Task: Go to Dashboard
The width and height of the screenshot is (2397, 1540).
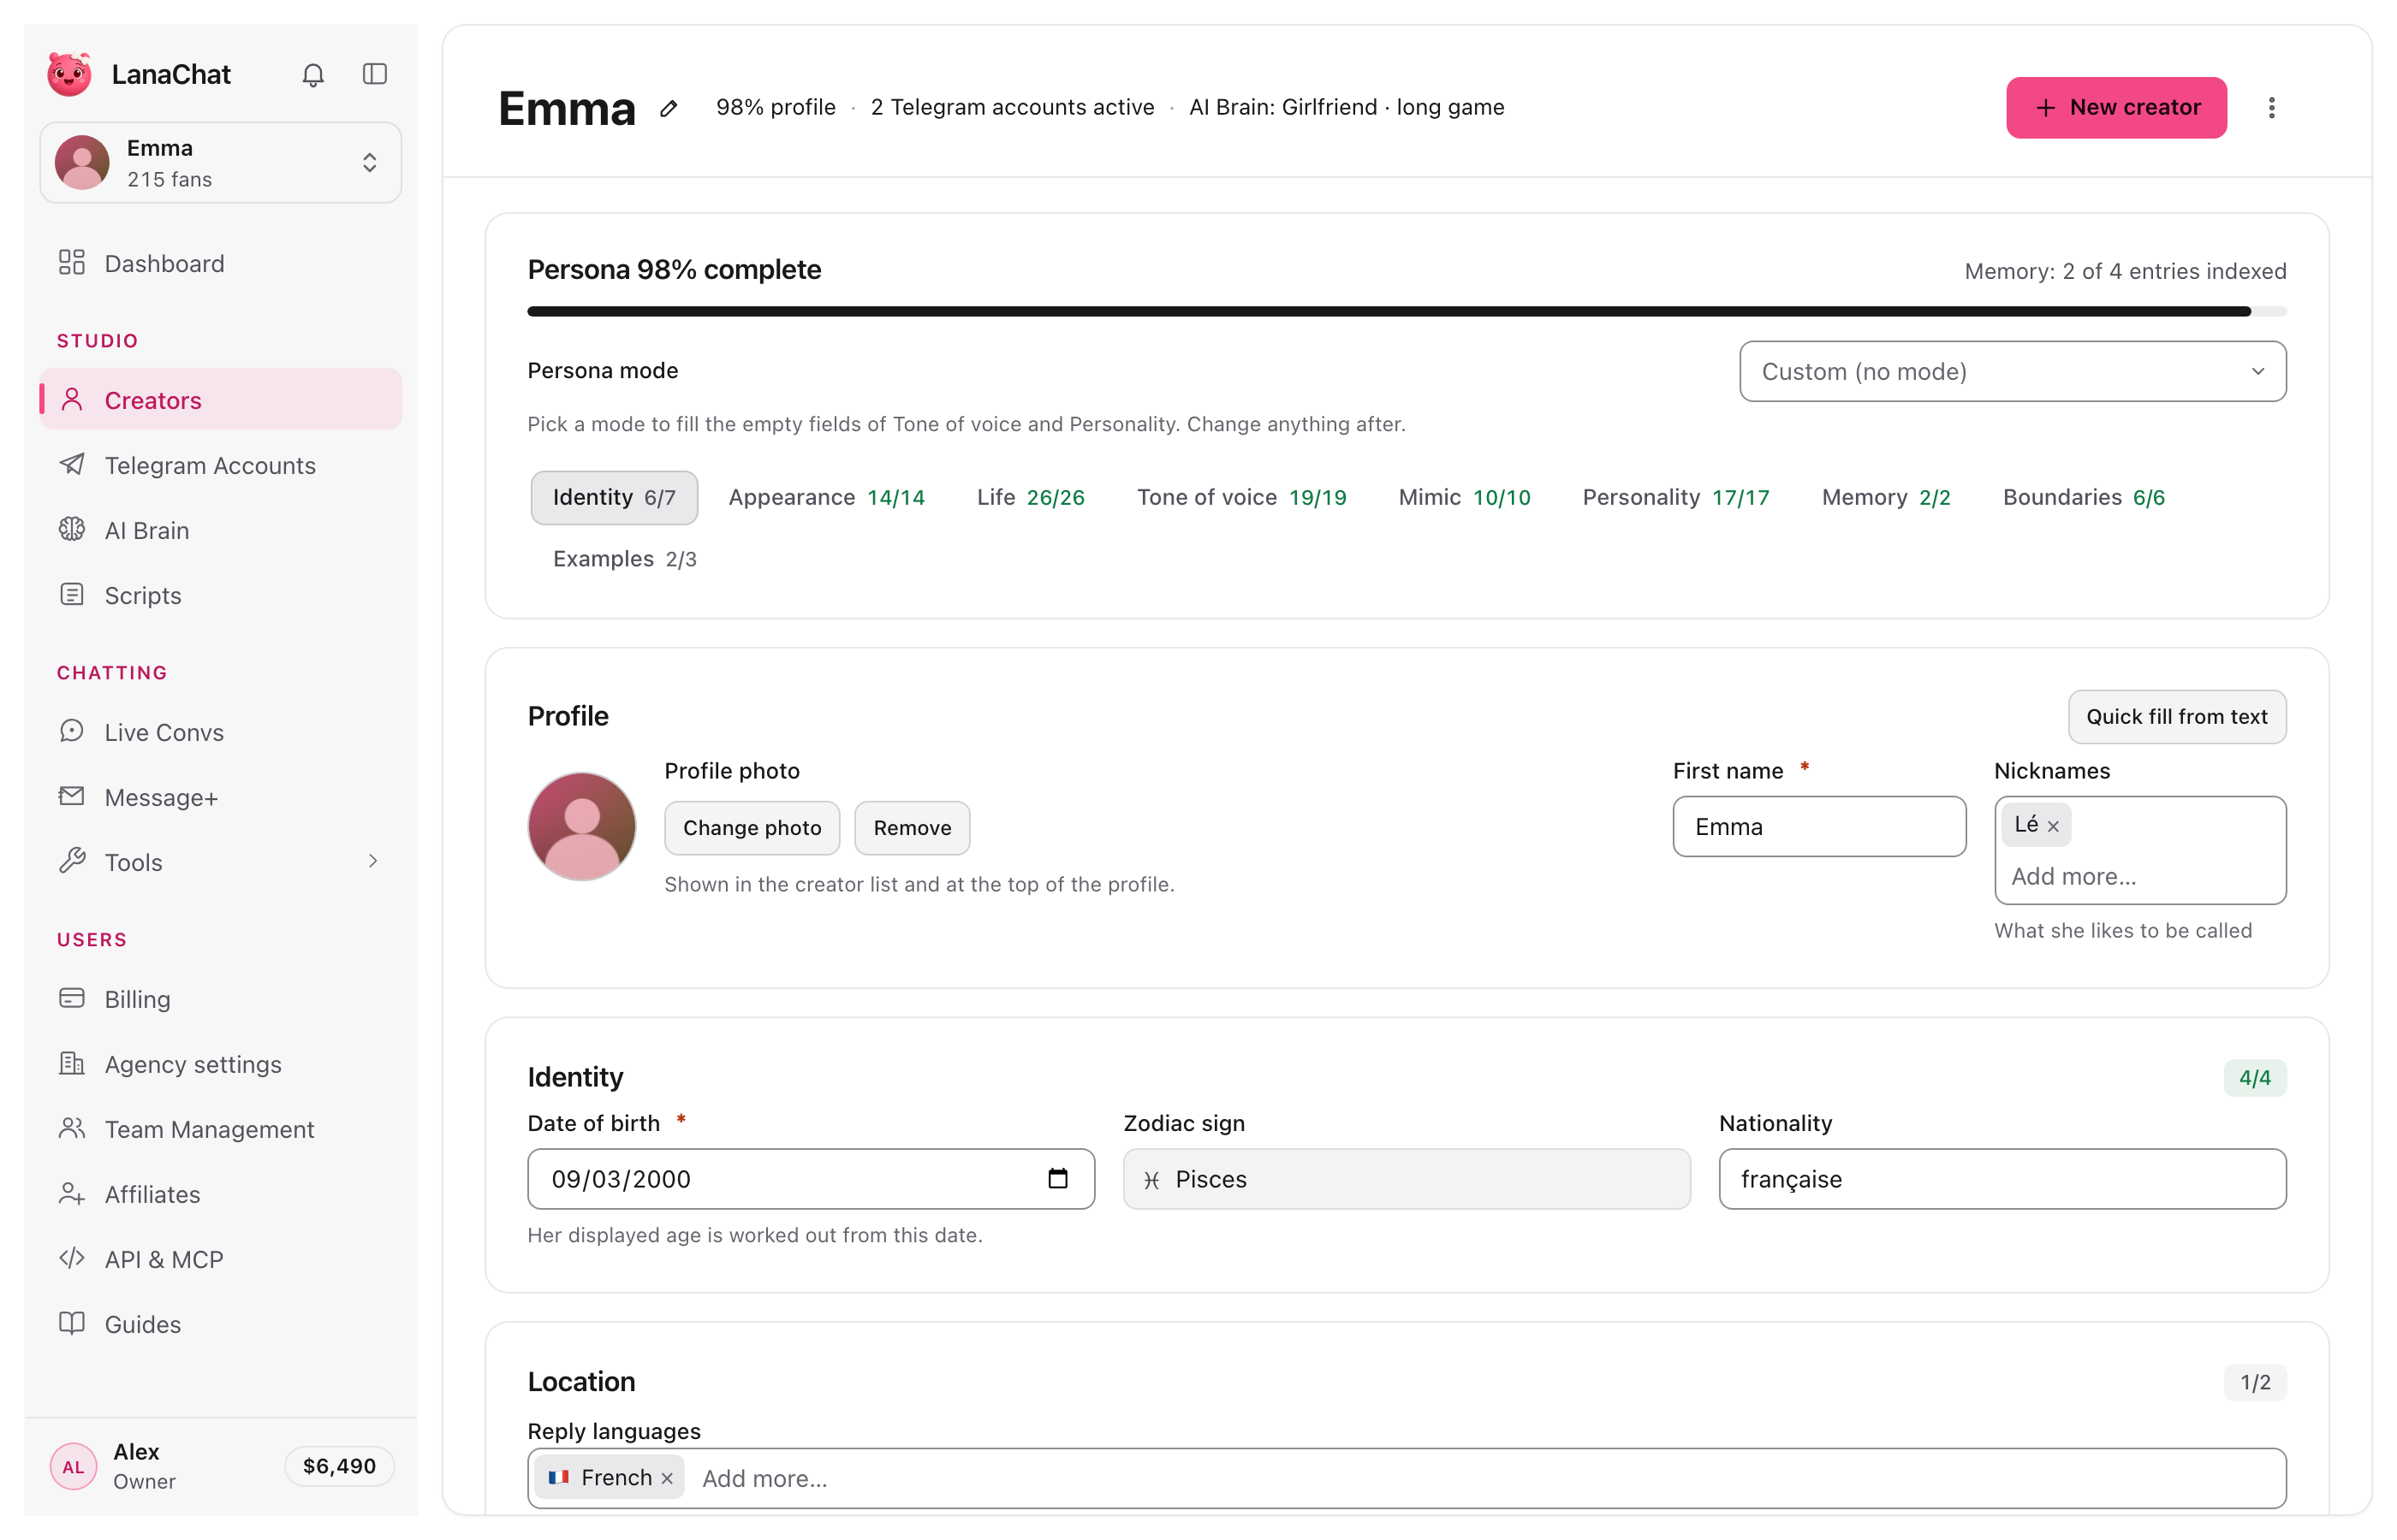Action: tap(220, 263)
